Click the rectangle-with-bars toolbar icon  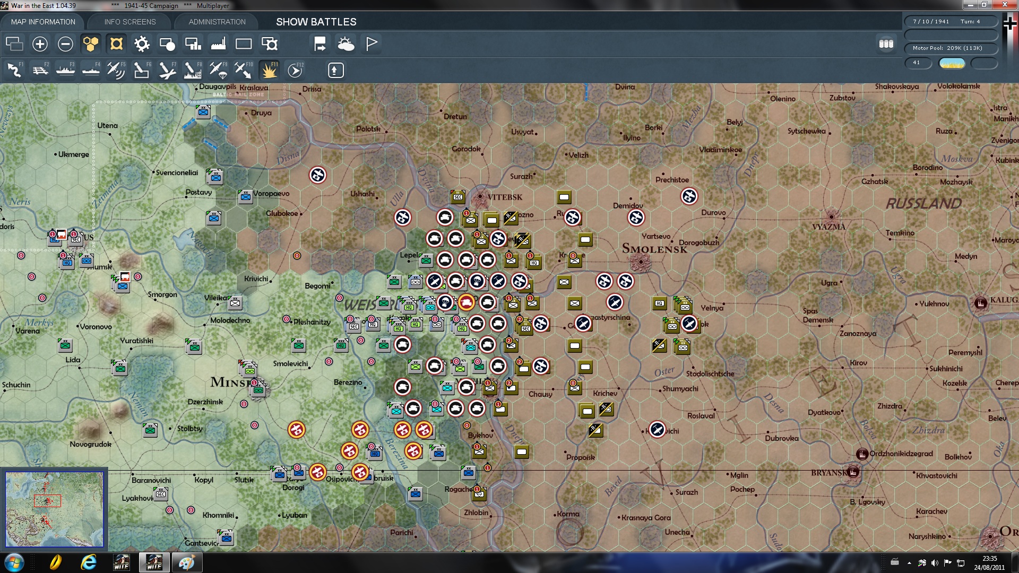pos(193,44)
